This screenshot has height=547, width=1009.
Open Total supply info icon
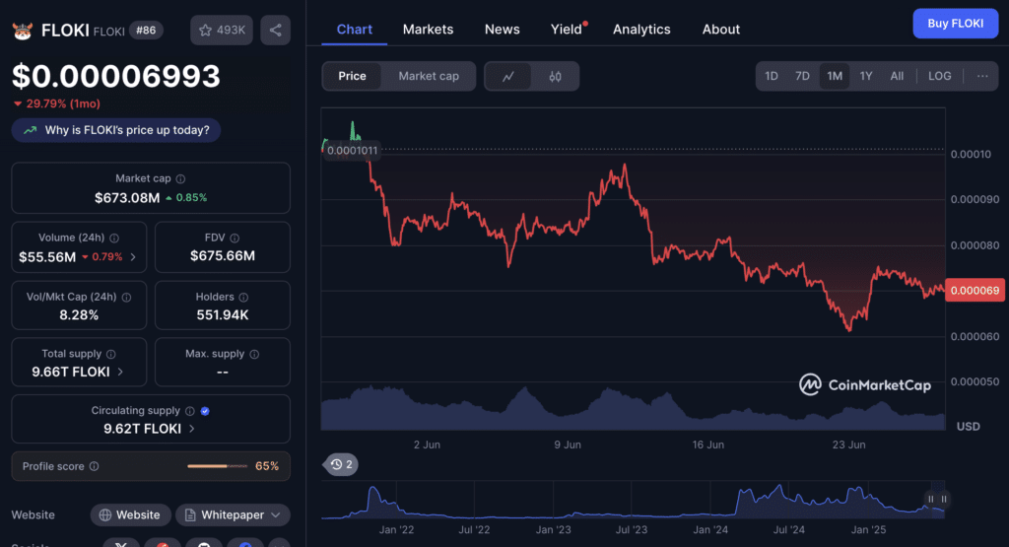(110, 354)
